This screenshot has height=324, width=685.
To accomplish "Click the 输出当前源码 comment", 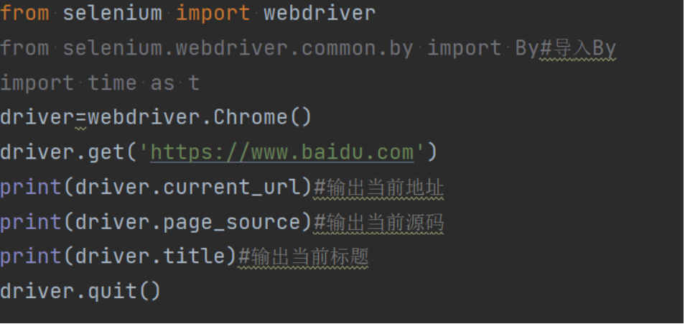I will pos(385,222).
